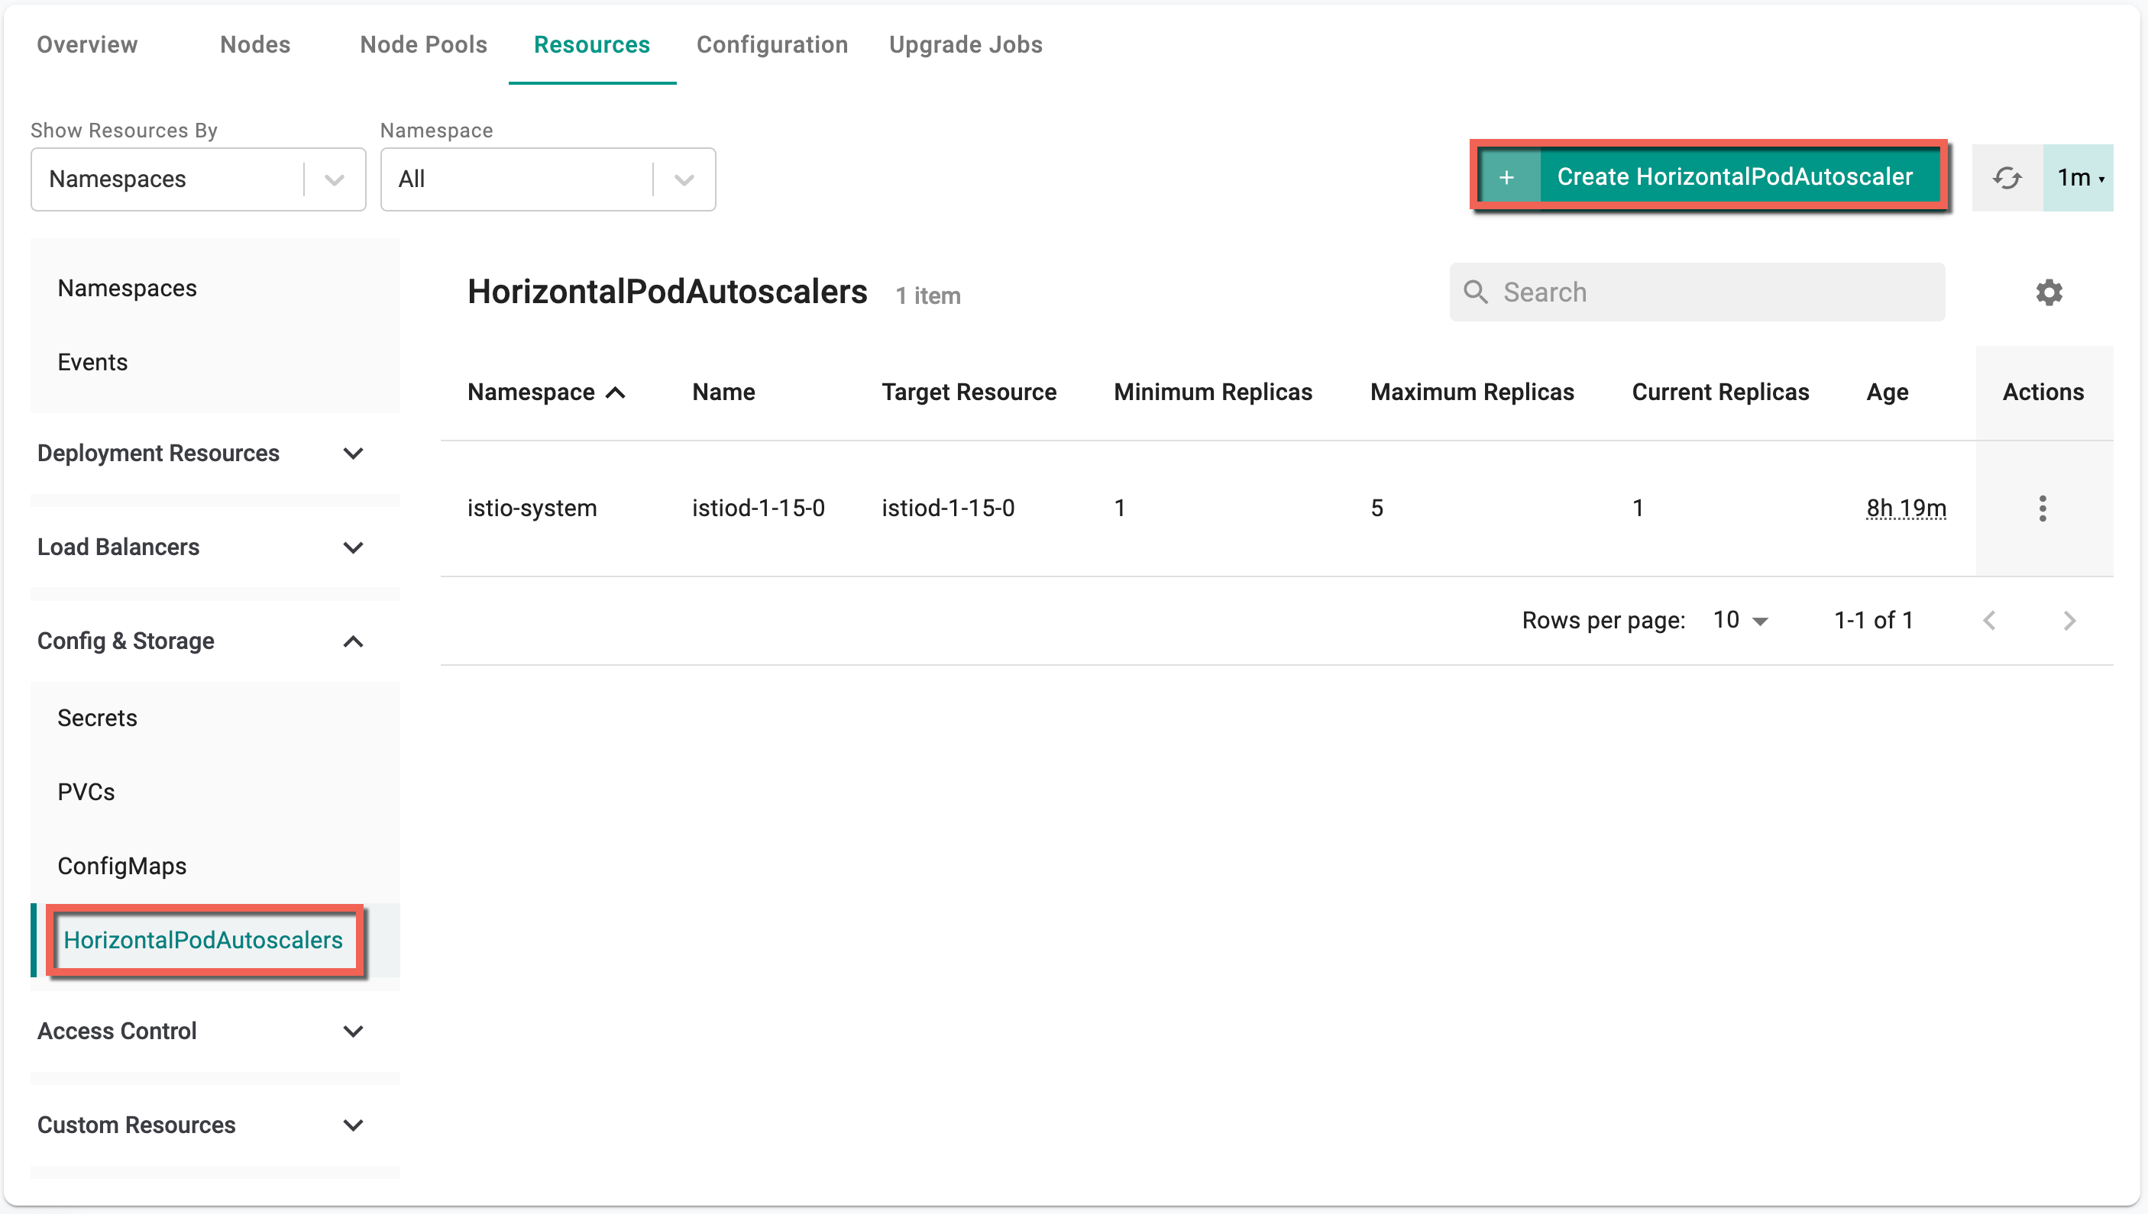Click the istiod-1-15-0 age link (8h 19m)
The height and width of the screenshot is (1214, 2148).
(1904, 508)
